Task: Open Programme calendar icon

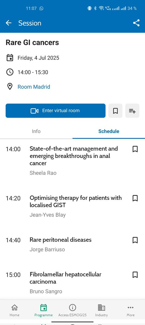Action: pyautogui.click(x=43, y=308)
